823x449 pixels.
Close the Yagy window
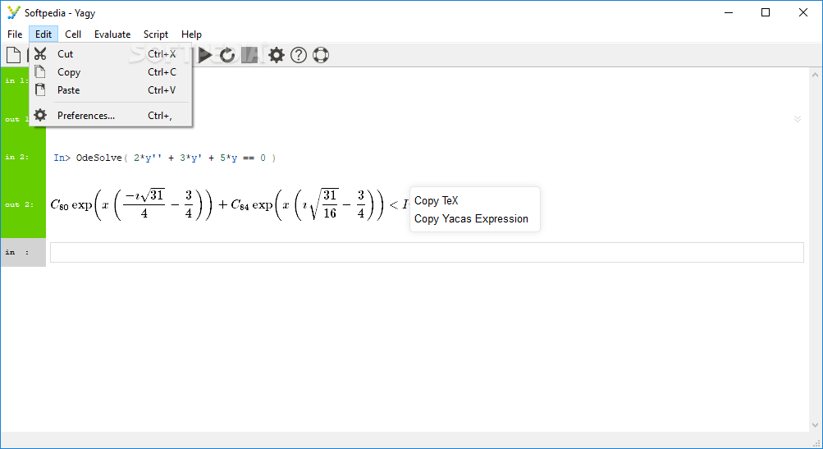tap(803, 12)
